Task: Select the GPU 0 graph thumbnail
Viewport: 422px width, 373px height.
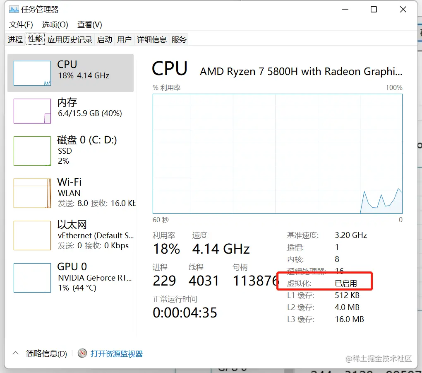Action: 32,278
